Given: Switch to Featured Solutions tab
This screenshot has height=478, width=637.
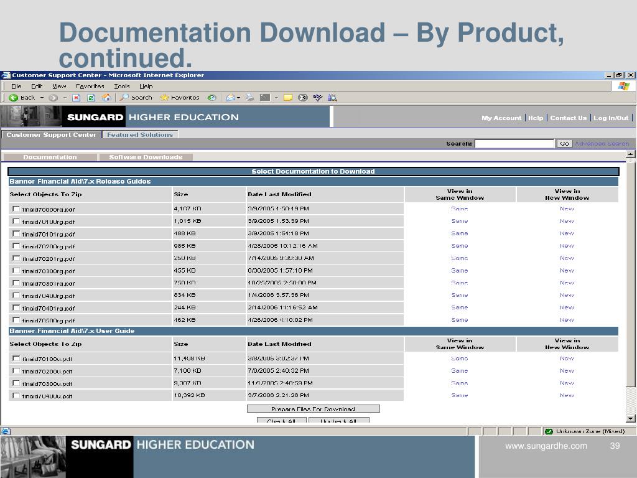Looking at the screenshot, I should point(140,134).
